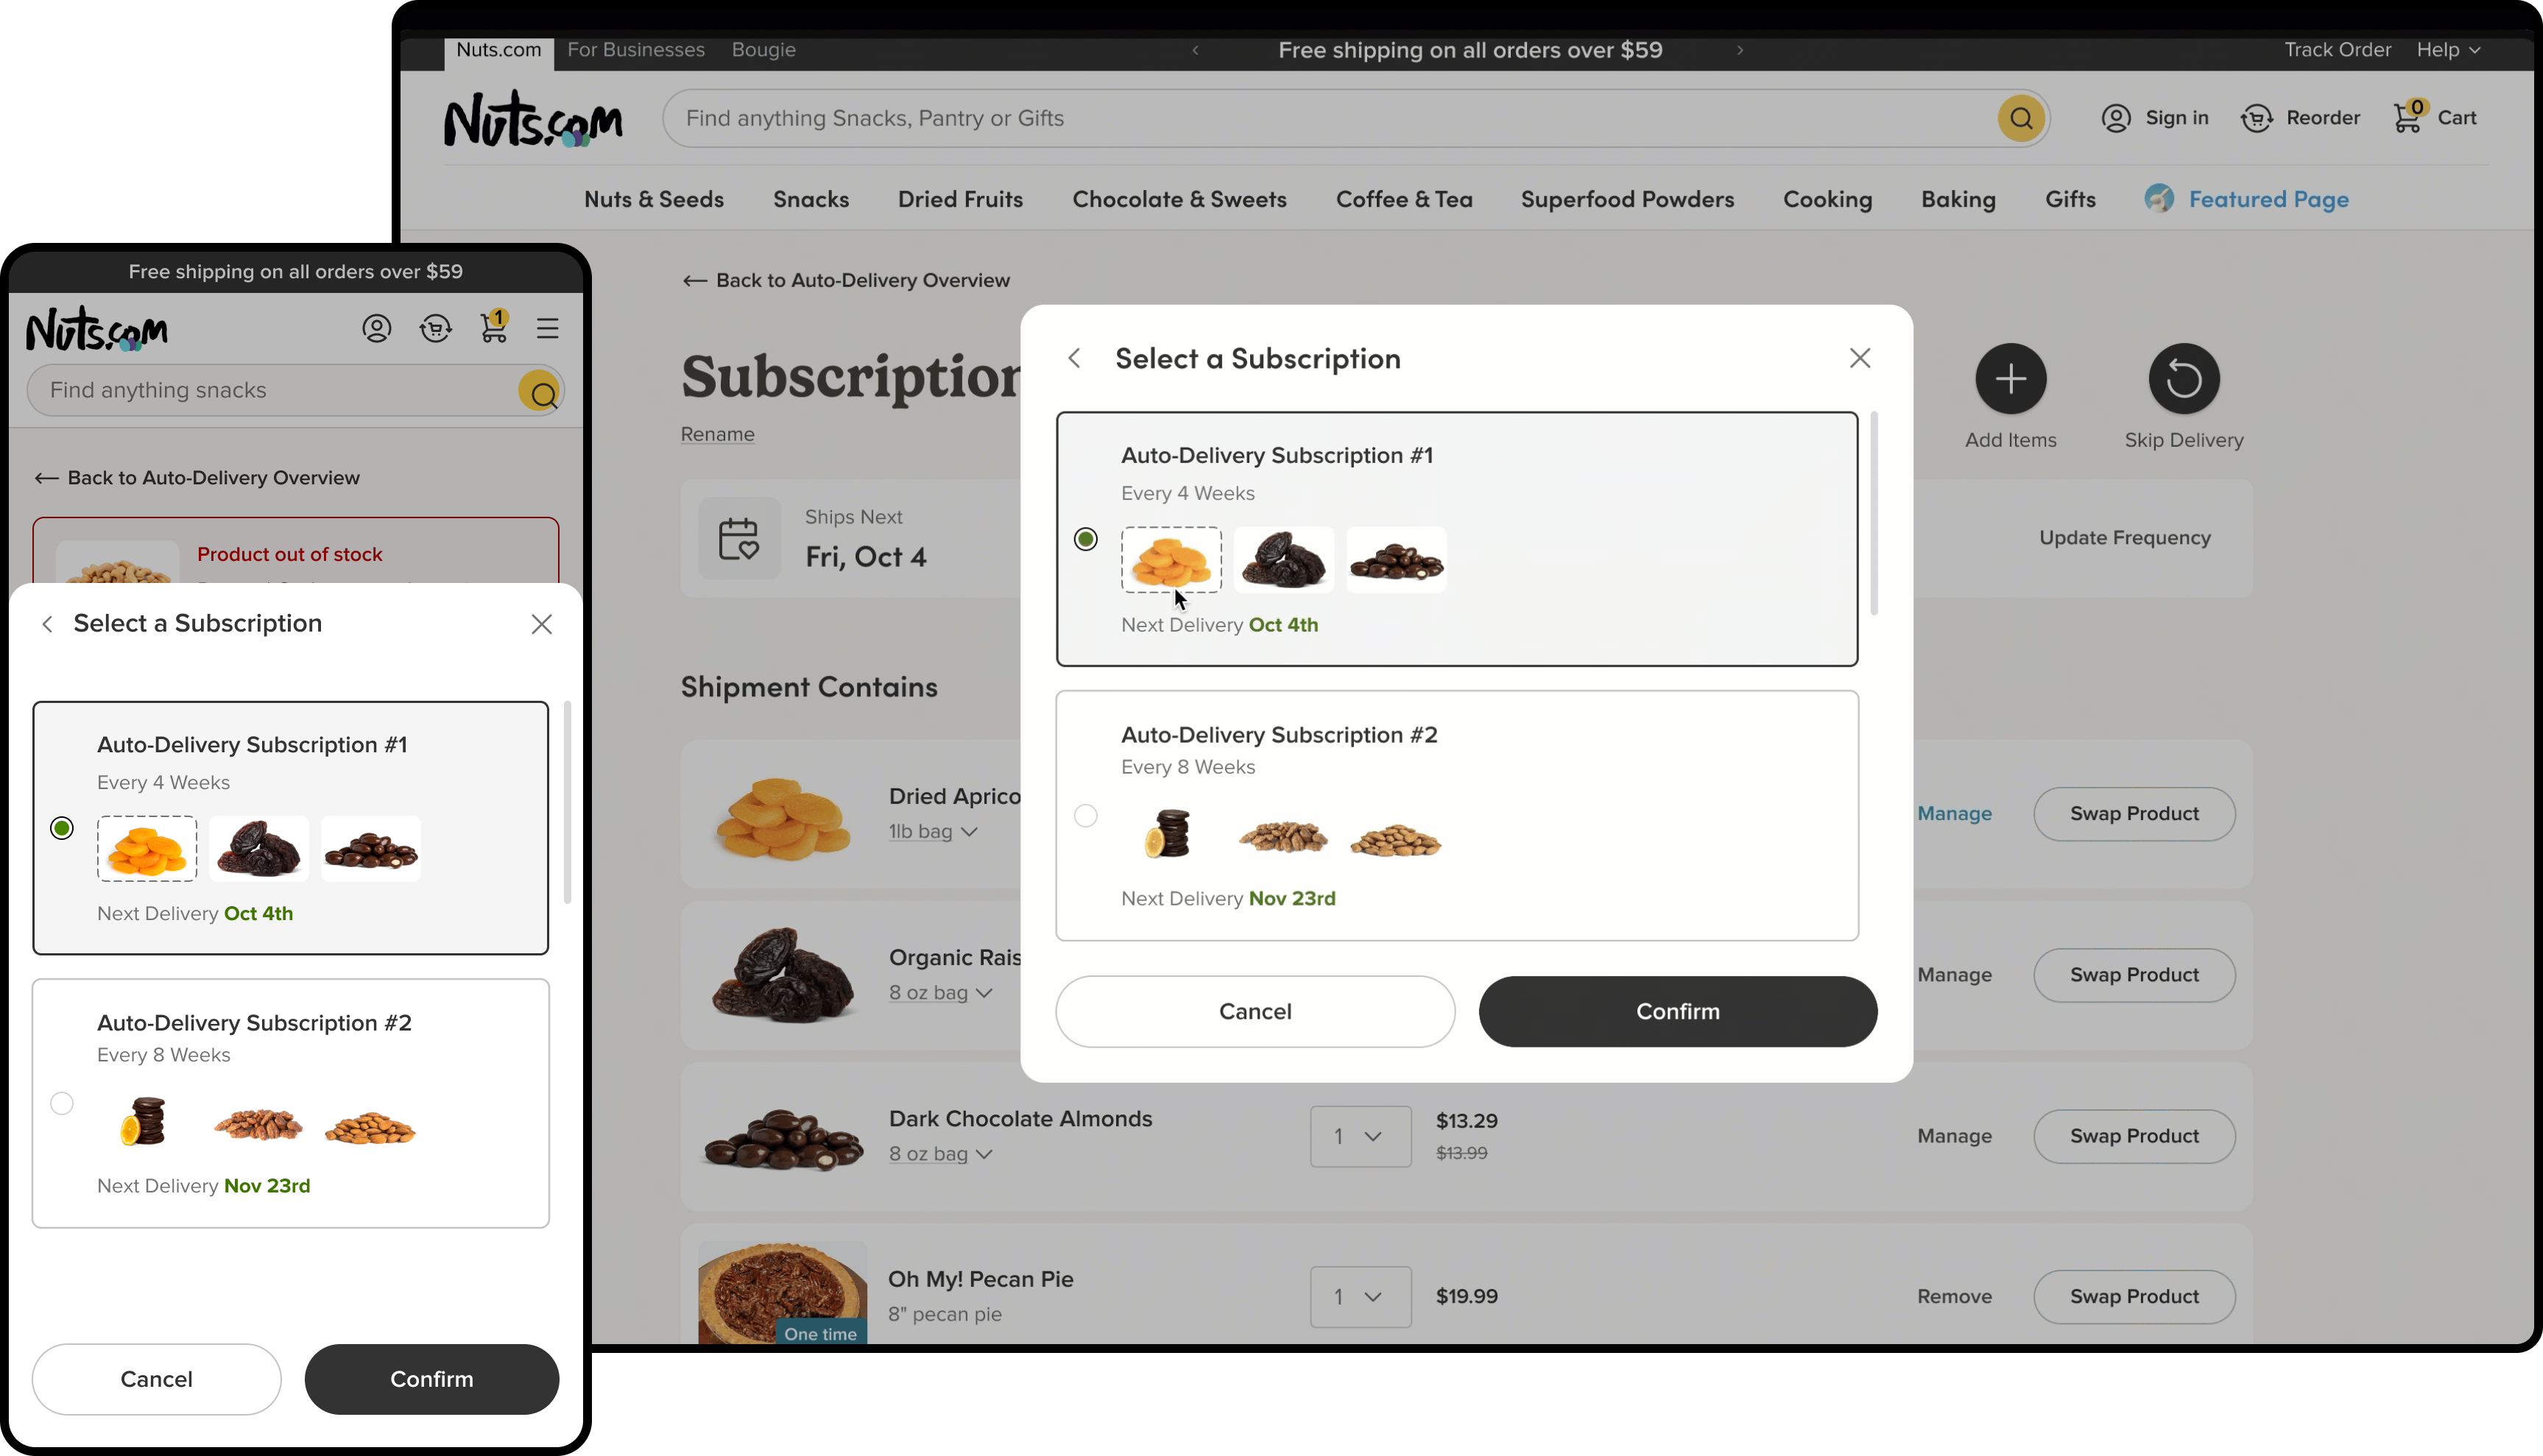This screenshot has height=1456, width=2543.
Task: Click the Reorder icon in desktop header
Action: pyautogui.click(x=2257, y=118)
